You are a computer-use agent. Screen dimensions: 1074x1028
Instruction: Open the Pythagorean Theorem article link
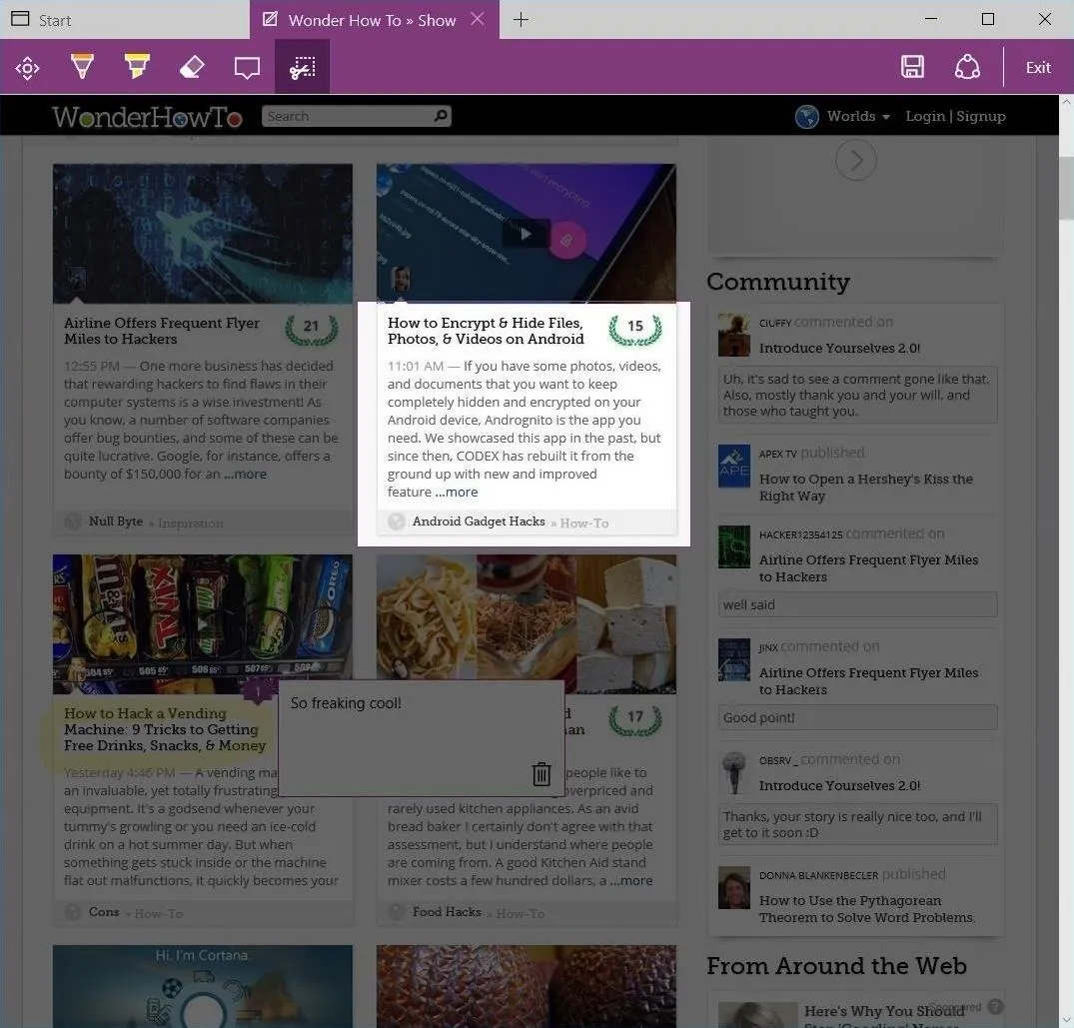coord(866,909)
